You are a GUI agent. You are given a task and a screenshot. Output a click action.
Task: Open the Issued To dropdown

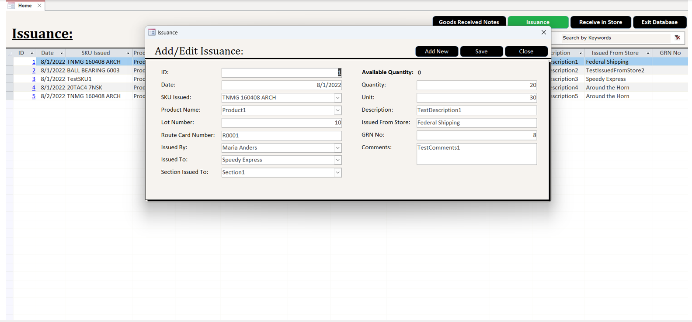[337, 160]
